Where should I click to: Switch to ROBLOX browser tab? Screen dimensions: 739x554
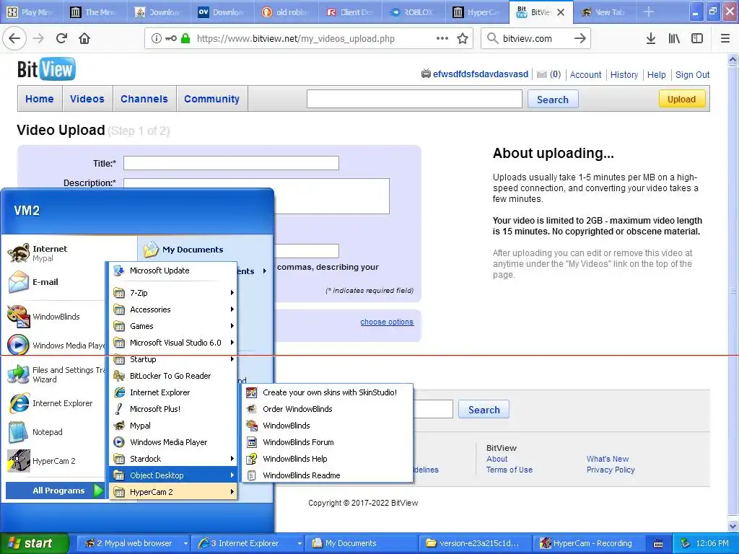[412, 12]
